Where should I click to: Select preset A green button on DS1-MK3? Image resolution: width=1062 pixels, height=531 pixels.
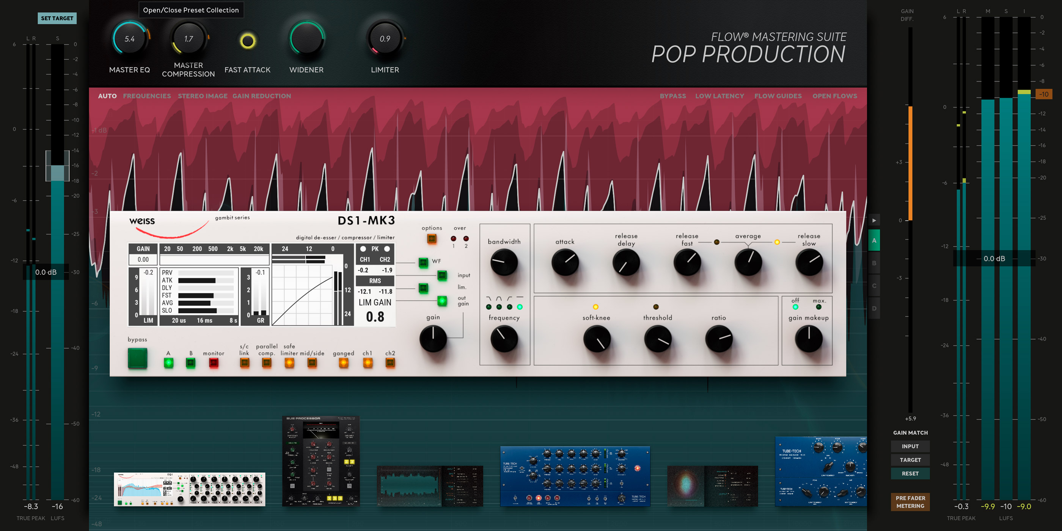[x=168, y=362]
